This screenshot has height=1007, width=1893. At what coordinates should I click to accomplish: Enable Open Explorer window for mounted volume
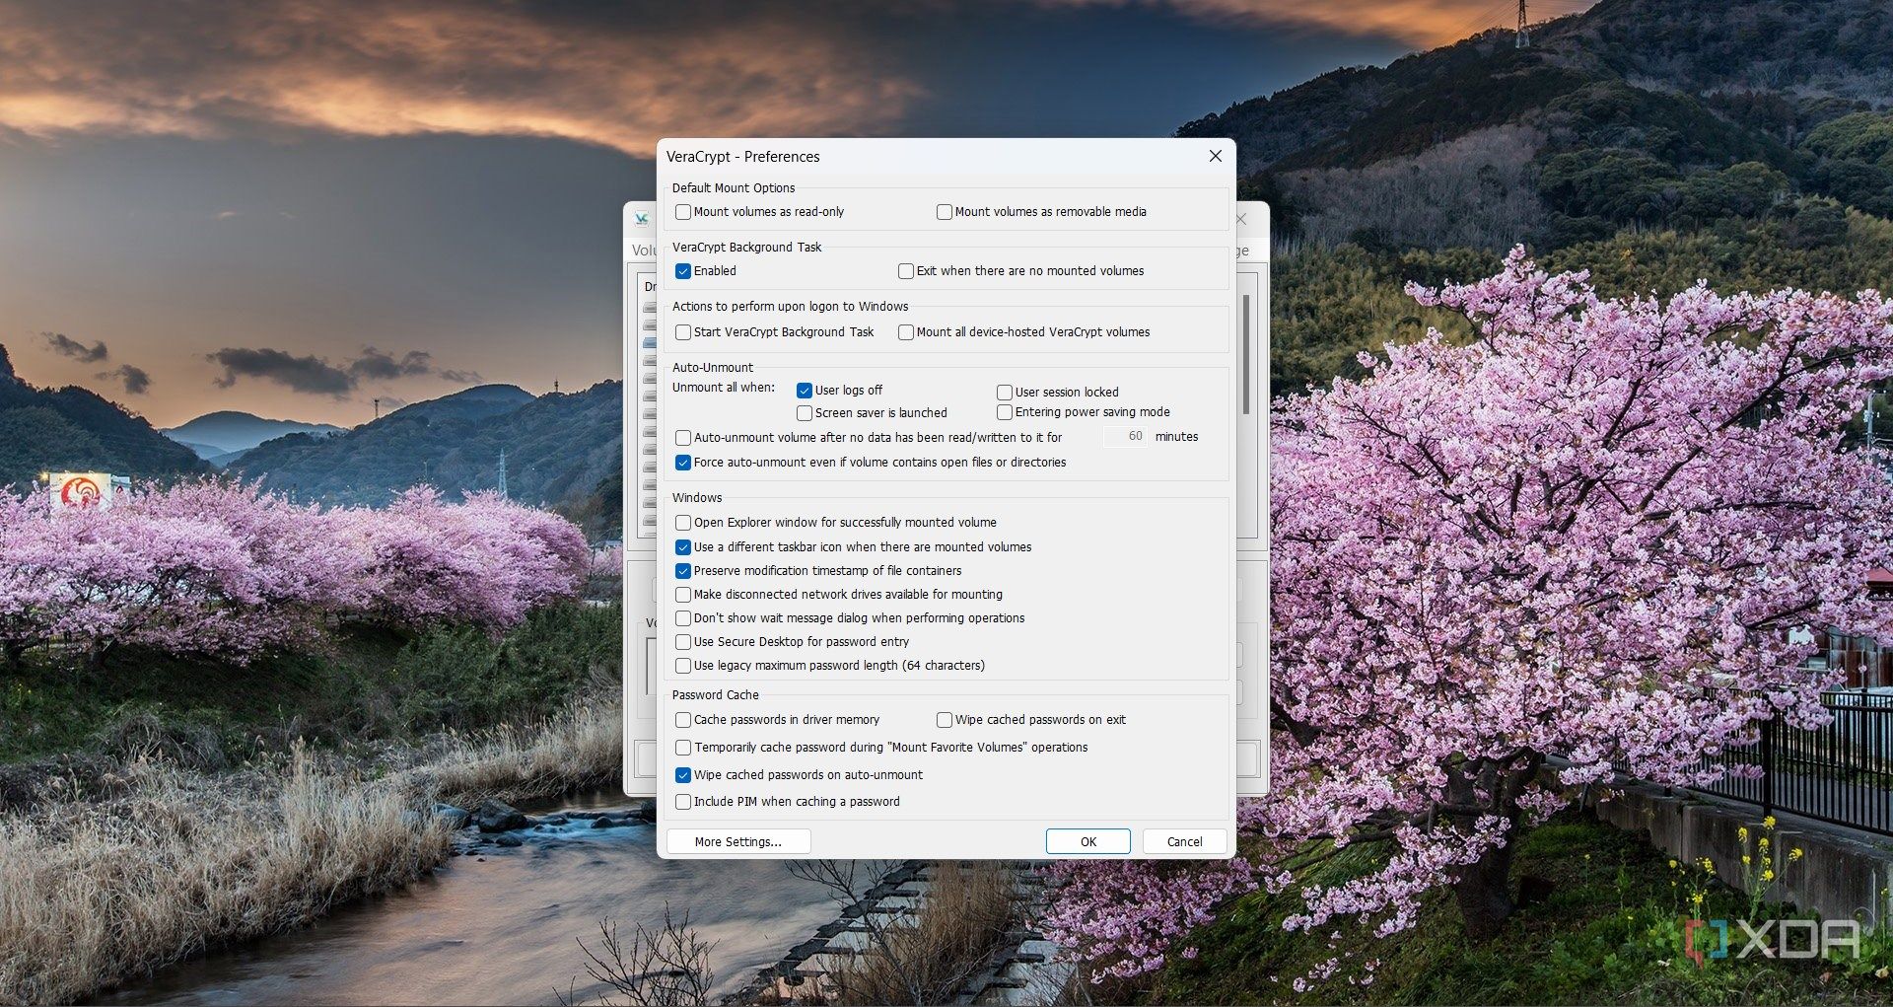click(683, 523)
